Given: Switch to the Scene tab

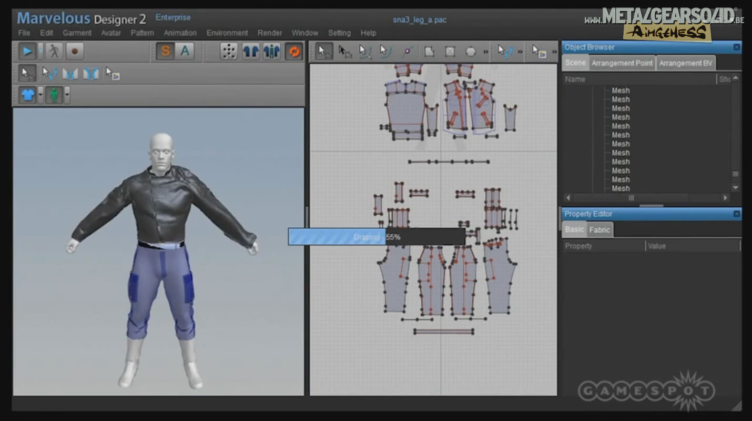Looking at the screenshot, I should pos(575,63).
